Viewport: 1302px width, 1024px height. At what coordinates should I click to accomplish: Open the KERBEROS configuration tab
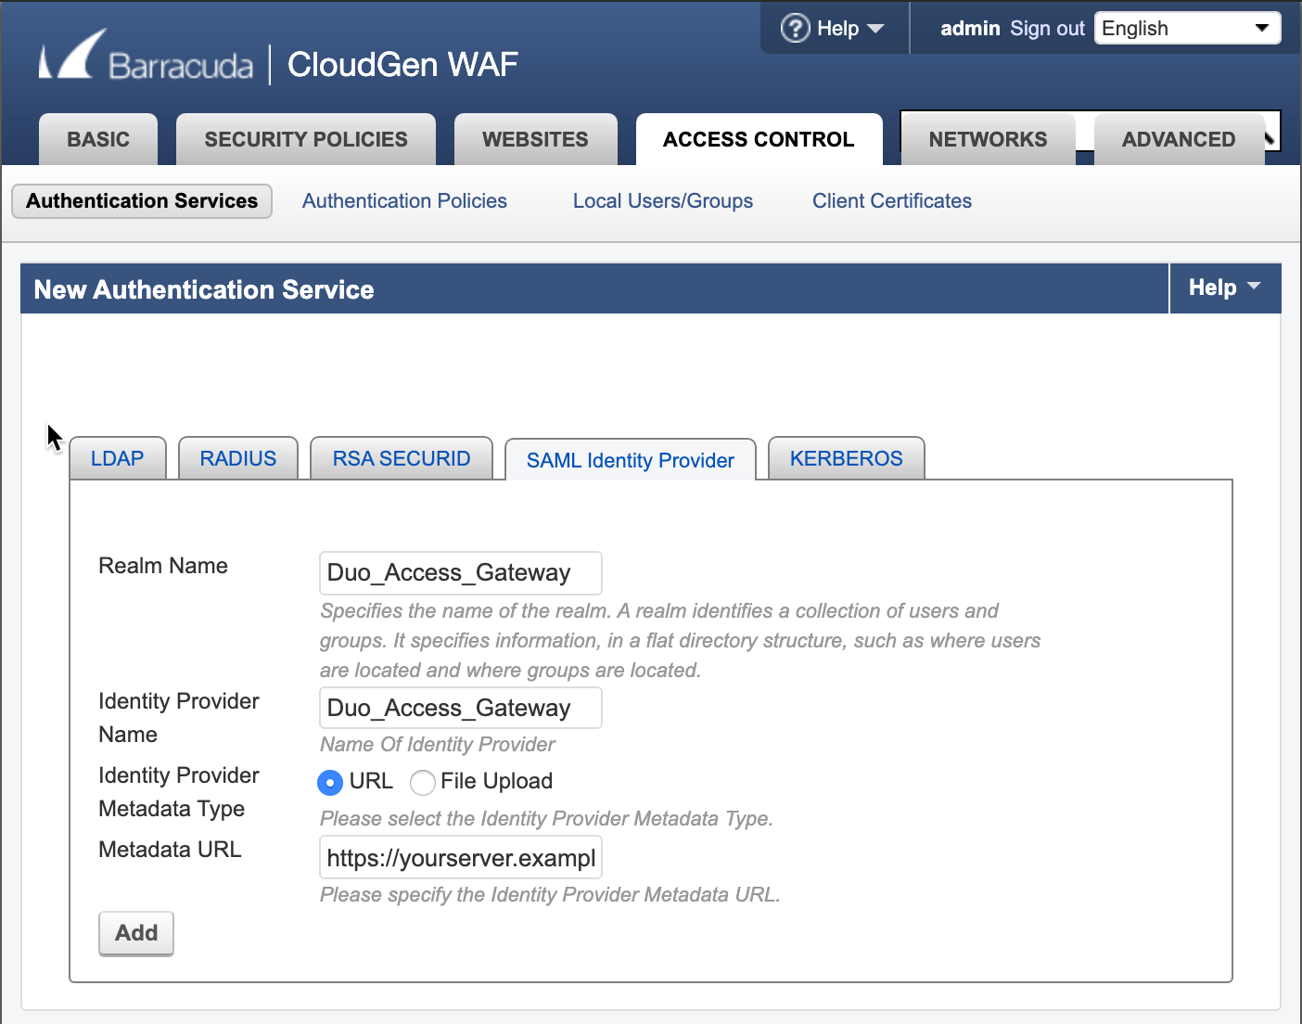pos(846,457)
